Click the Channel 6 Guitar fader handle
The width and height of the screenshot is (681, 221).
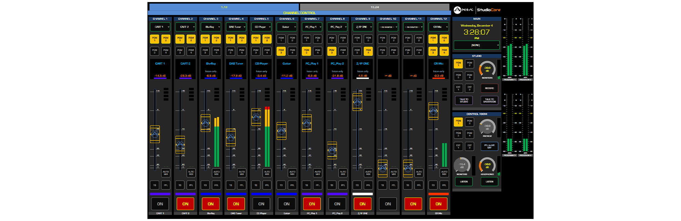282,131
